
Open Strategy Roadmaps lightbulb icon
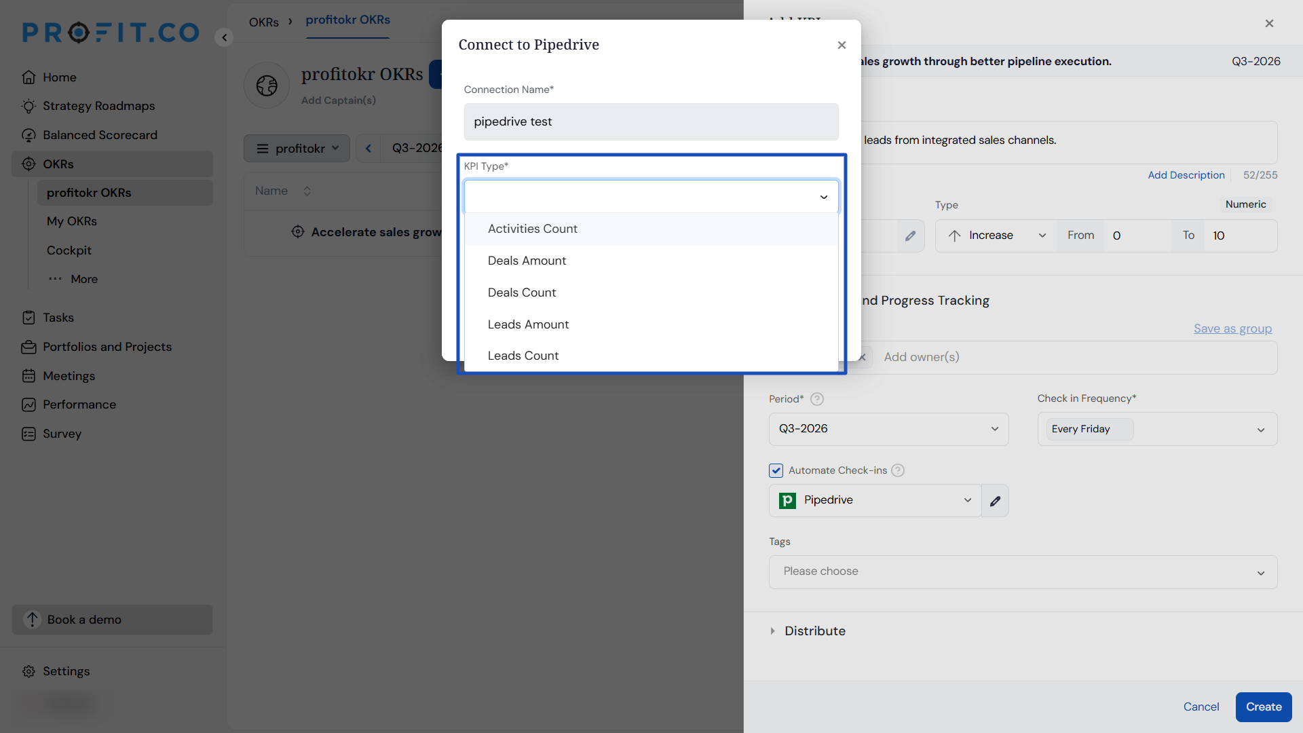(29, 106)
